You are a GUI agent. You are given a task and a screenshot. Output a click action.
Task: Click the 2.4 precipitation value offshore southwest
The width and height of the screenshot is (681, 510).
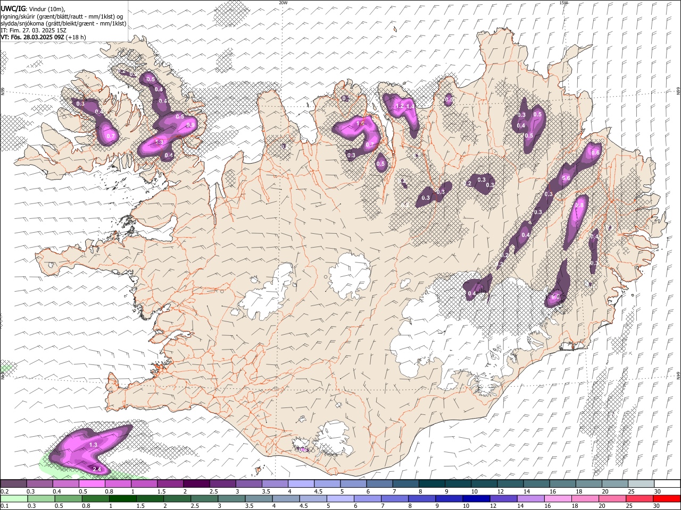(97, 469)
